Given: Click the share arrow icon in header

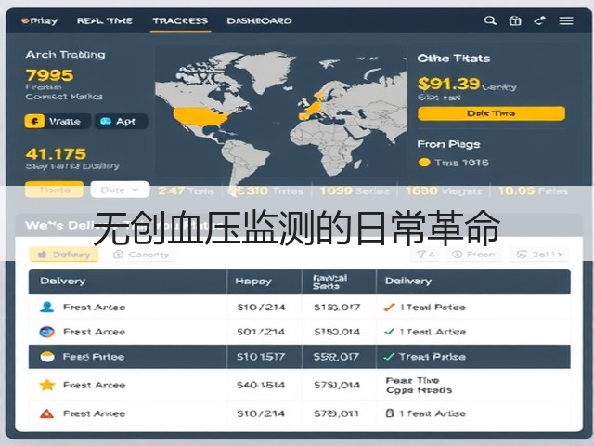Looking at the screenshot, I should 539,20.
